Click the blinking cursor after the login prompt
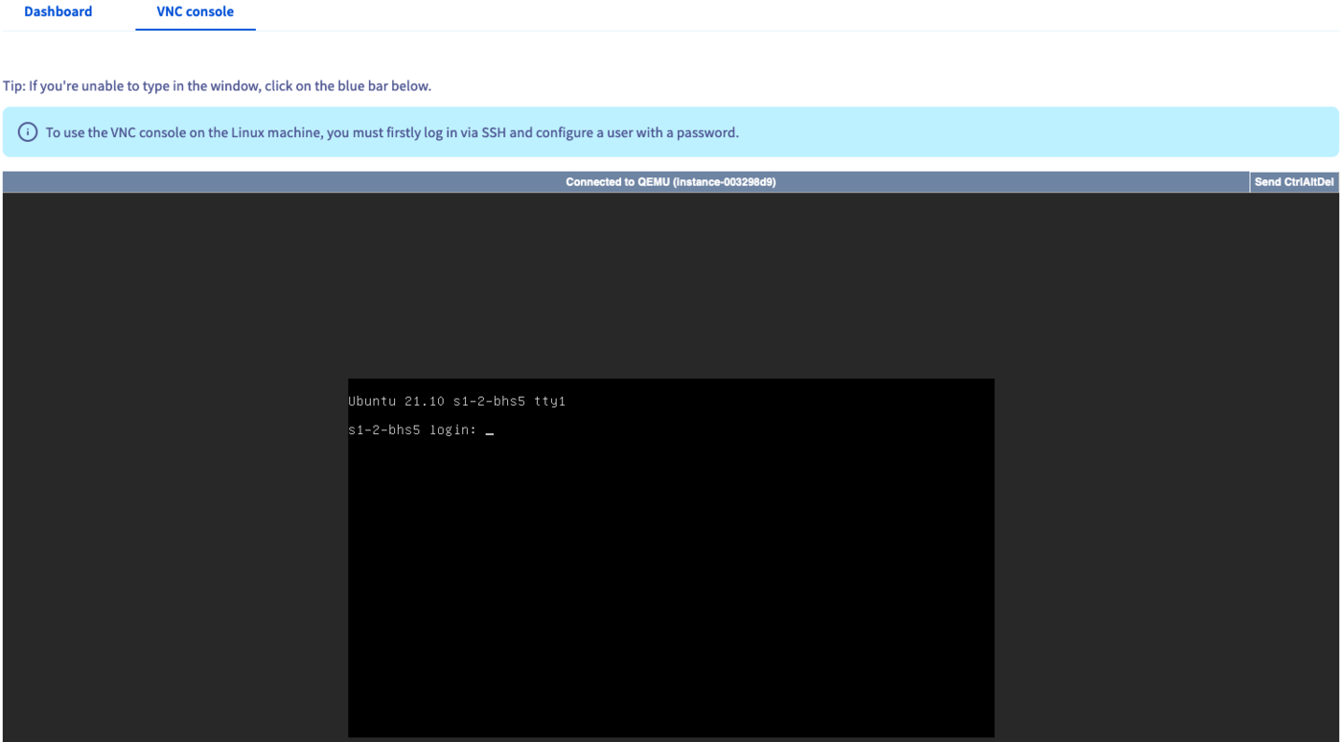 [x=490, y=432]
